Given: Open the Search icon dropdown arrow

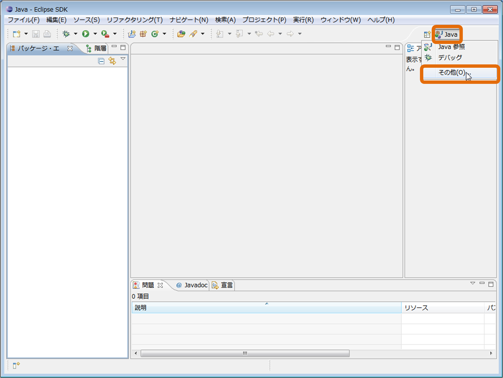Looking at the screenshot, I should click(x=202, y=34).
